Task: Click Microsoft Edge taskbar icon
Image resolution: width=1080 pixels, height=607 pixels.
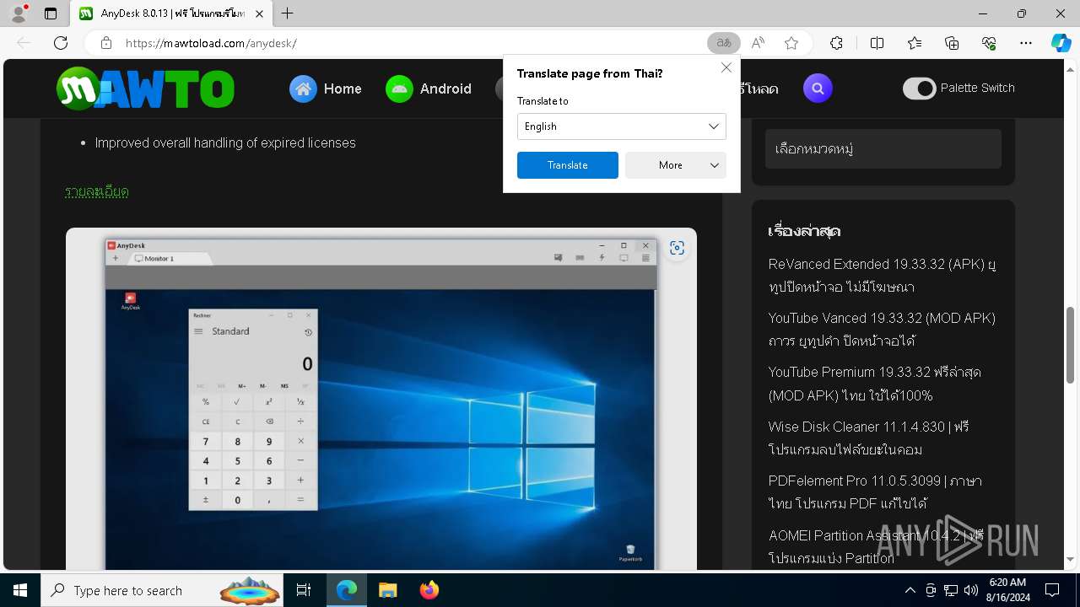Action: (x=347, y=590)
